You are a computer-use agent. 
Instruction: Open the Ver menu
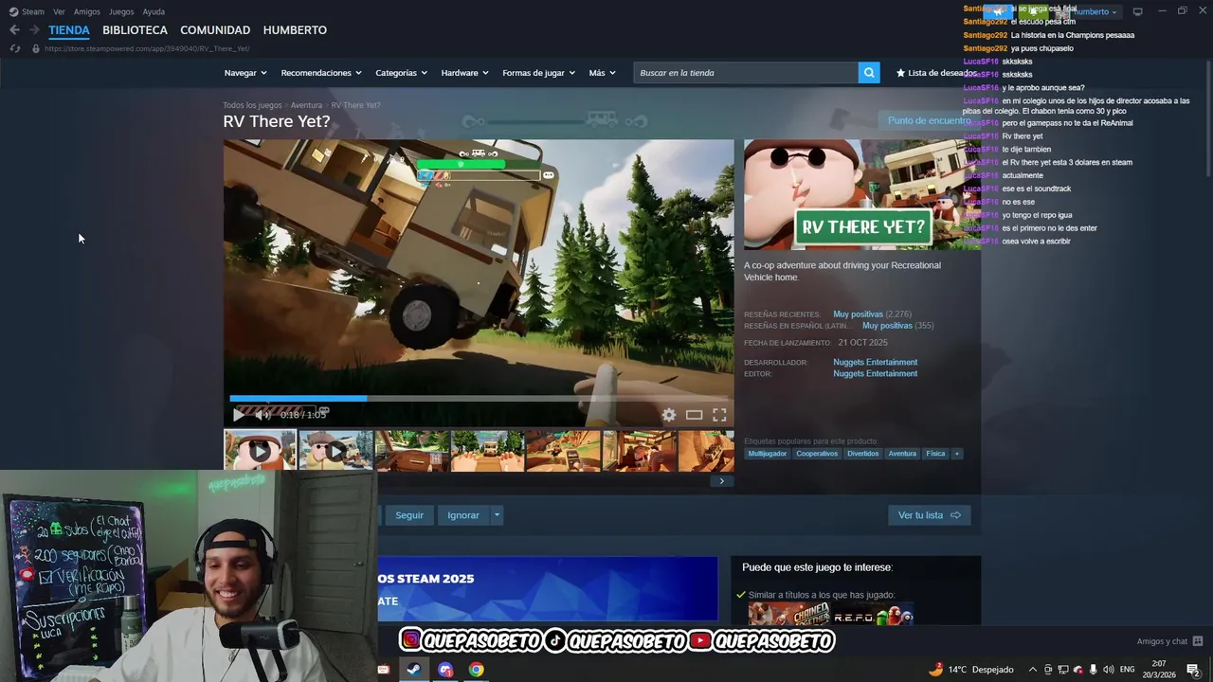[x=59, y=11]
